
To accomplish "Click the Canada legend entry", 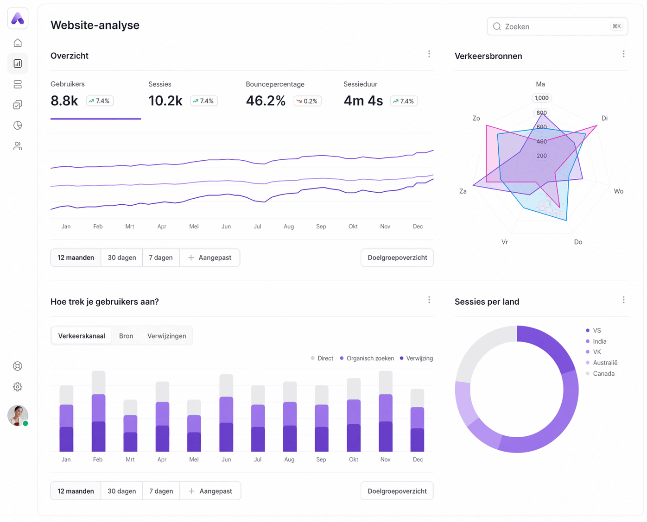I will pos(600,374).
